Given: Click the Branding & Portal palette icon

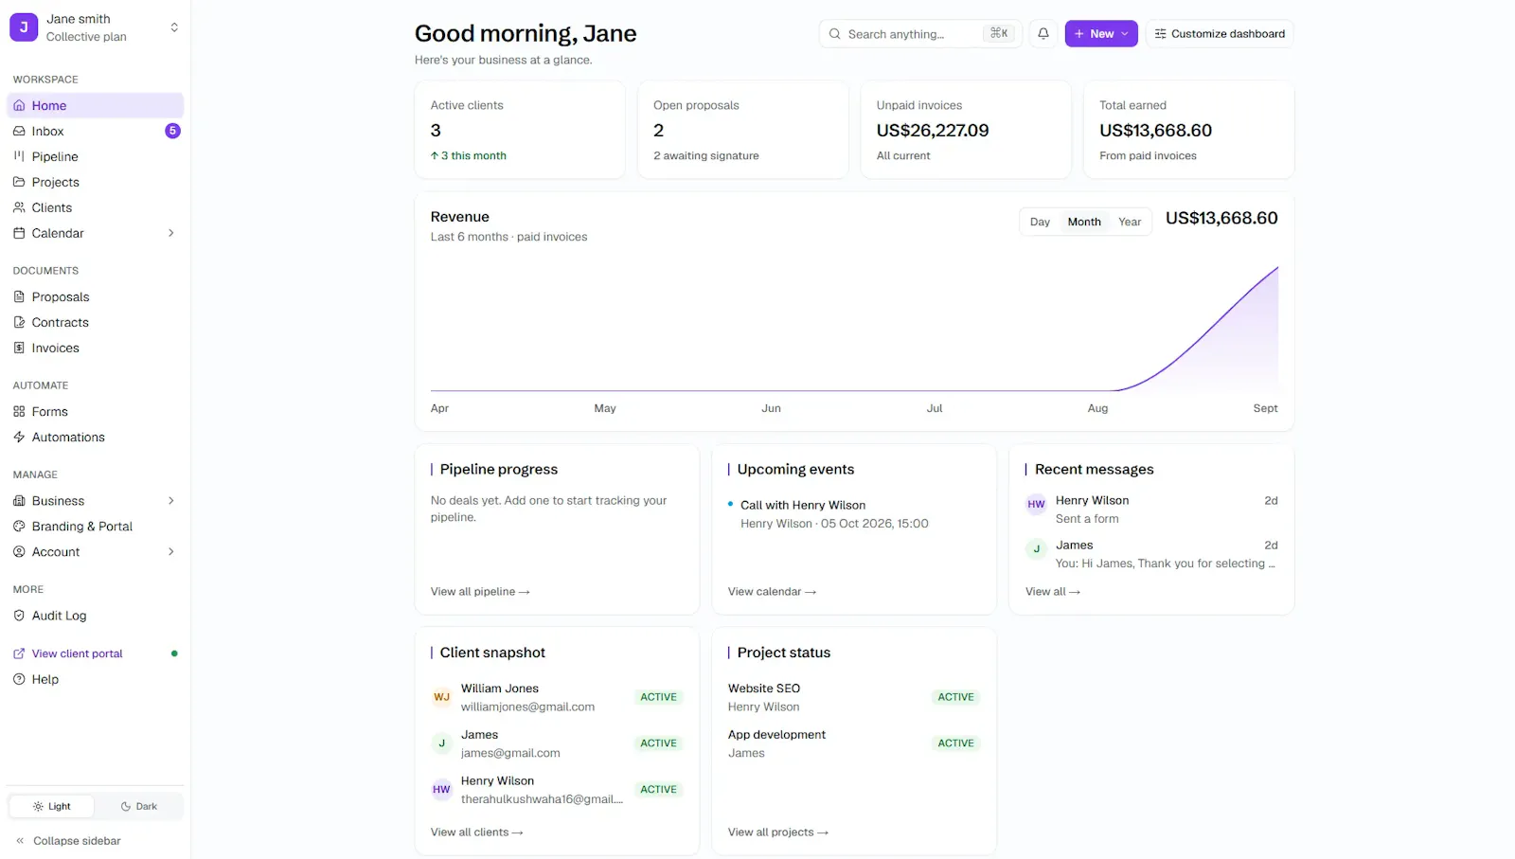Looking at the screenshot, I should click(x=19, y=526).
